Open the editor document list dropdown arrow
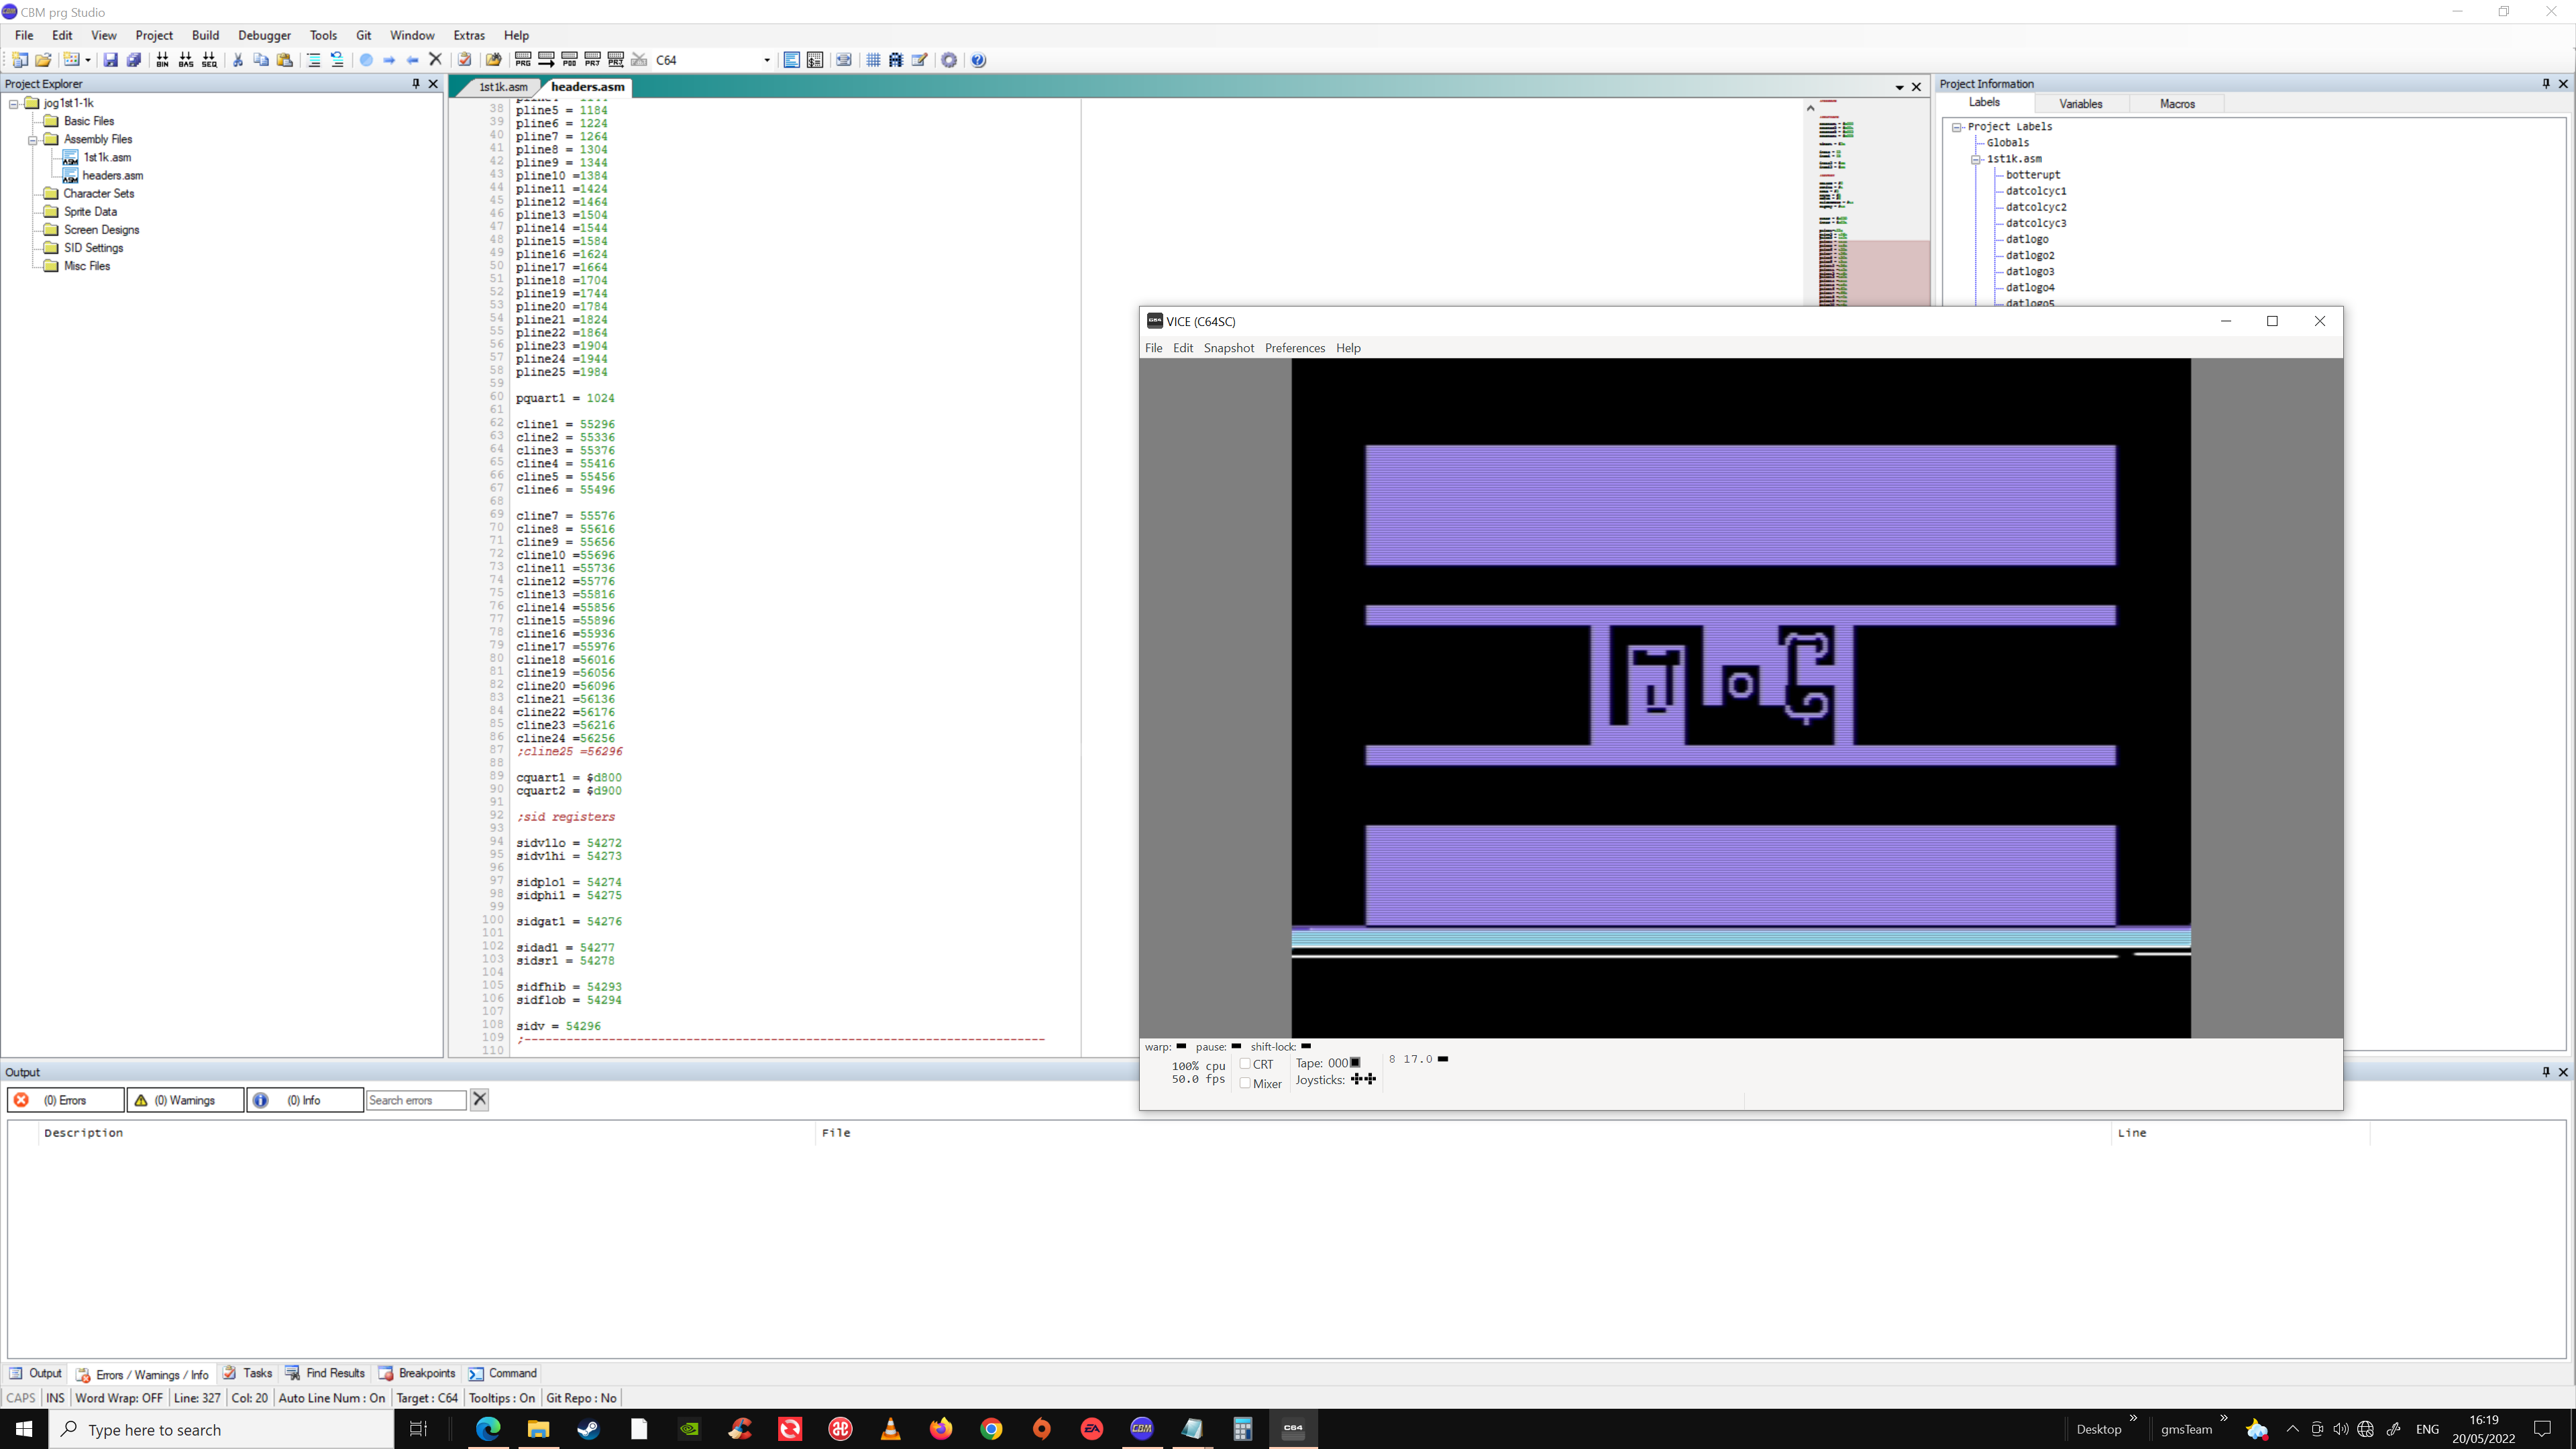Viewport: 2576px width, 1449px height. [x=1899, y=87]
